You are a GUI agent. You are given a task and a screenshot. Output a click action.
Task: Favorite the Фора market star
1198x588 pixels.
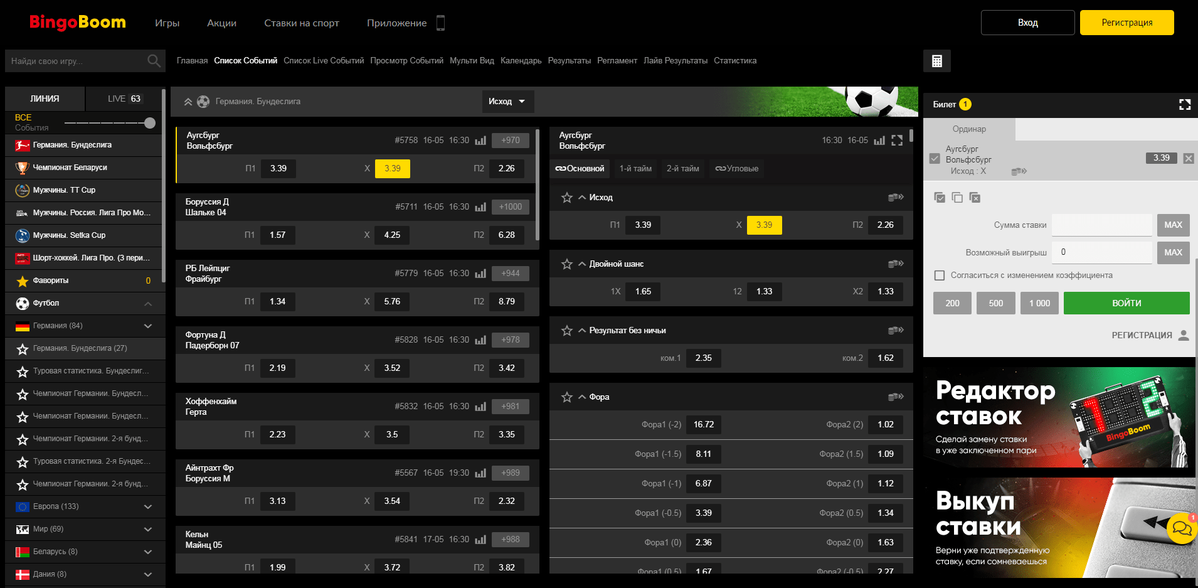pyautogui.click(x=567, y=397)
